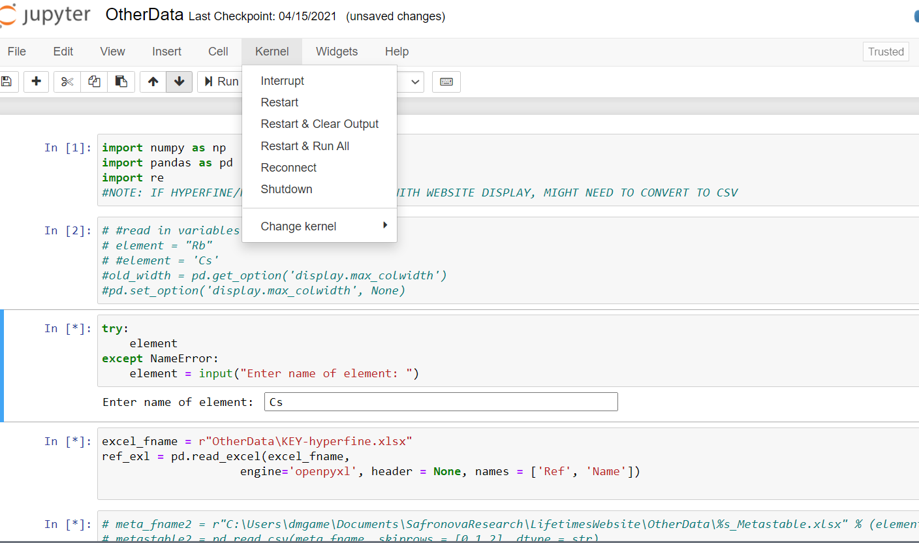The width and height of the screenshot is (919, 543).
Task: Click the '(unsaved changes)' status text
Action: click(x=396, y=16)
